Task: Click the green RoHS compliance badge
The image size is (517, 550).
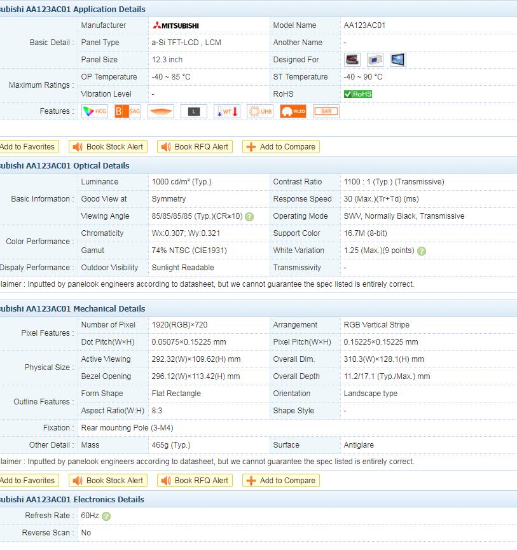Action: click(x=358, y=94)
